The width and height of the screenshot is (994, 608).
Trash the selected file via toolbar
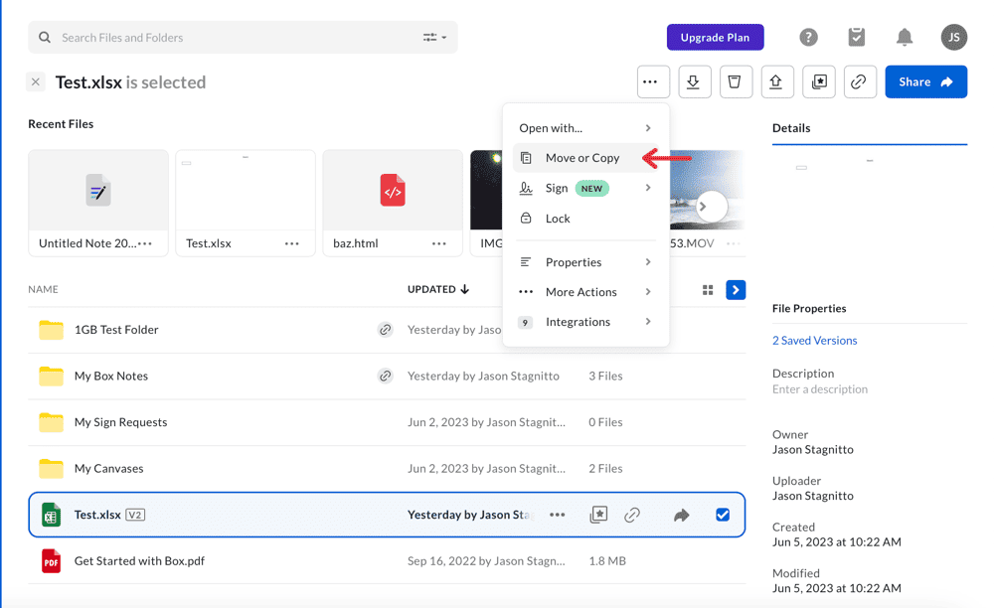(x=736, y=81)
